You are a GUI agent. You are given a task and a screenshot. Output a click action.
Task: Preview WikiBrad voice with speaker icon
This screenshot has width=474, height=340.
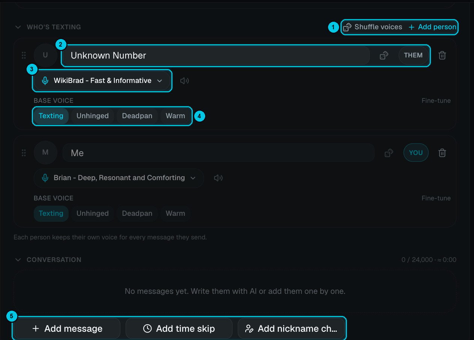(x=184, y=81)
